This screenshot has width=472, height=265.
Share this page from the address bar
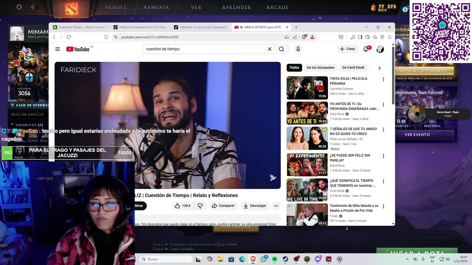(x=295, y=37)
